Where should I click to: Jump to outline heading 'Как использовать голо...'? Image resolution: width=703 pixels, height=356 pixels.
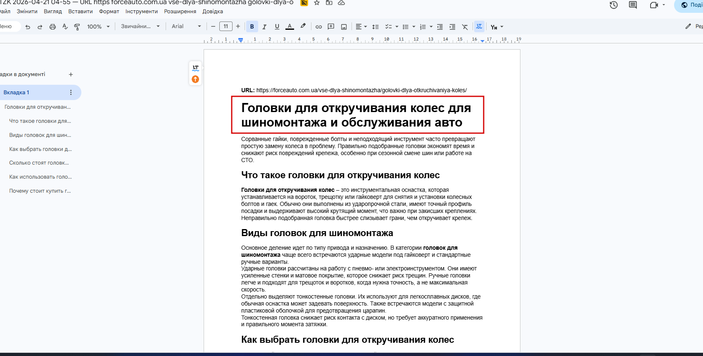(40, 177)
